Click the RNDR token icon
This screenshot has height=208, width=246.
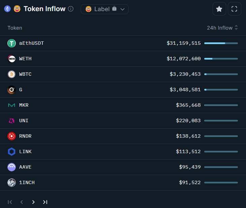(x=11, y=136)
